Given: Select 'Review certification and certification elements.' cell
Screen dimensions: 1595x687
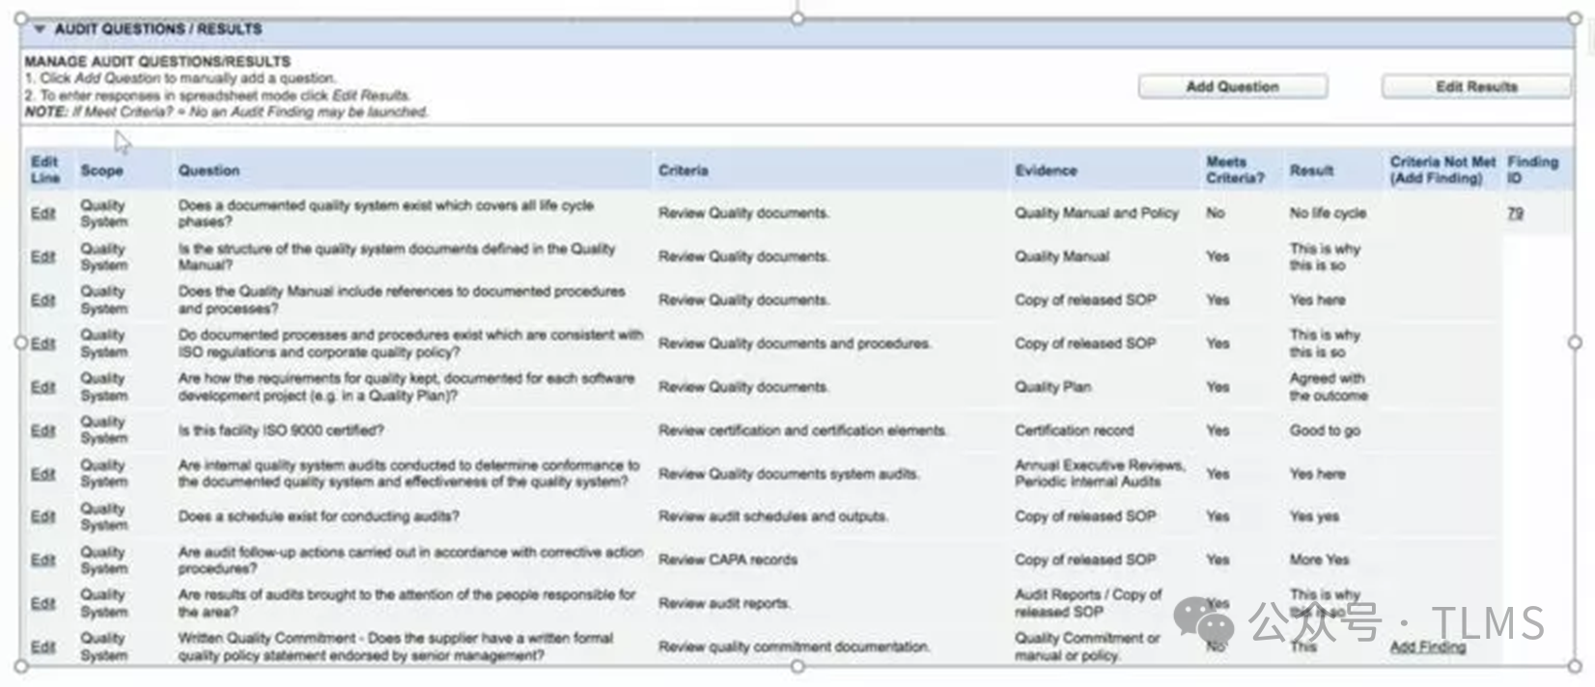Looking at the screenshot, I should pos(802,430).
